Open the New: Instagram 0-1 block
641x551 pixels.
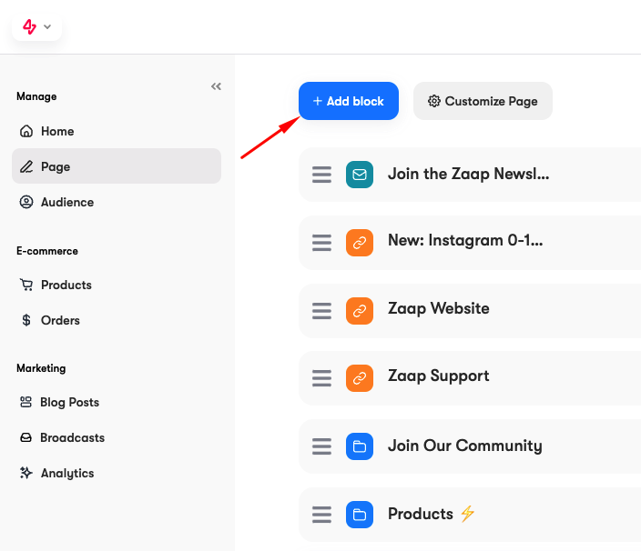[x=470, y=243]
